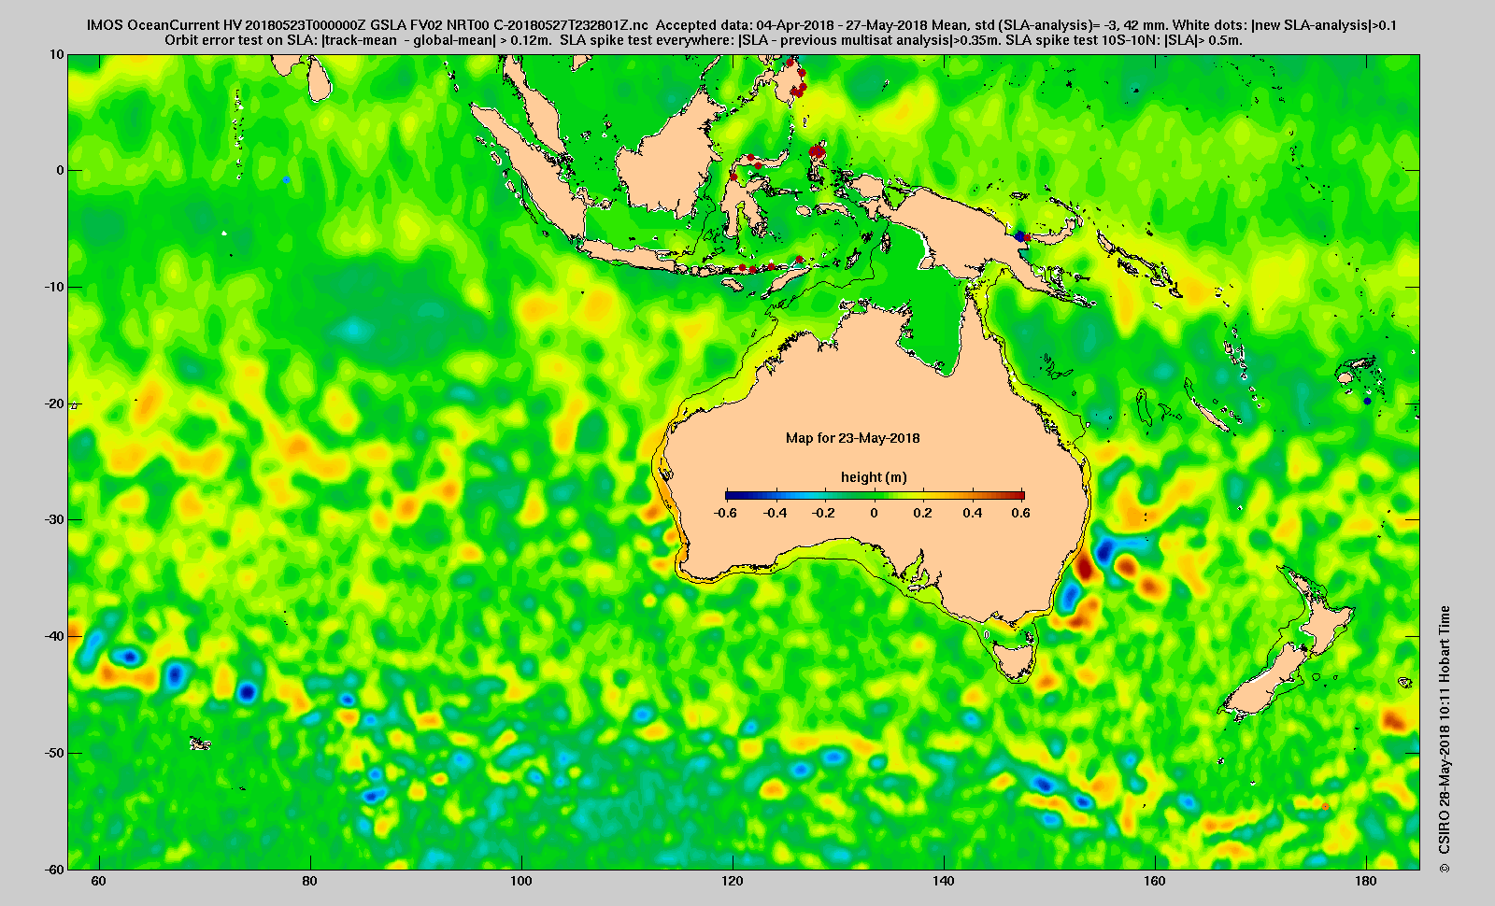Click the '0.2' colorbar tick label
This screenshot has height=906, width=1495.
(x=923, y=513)
